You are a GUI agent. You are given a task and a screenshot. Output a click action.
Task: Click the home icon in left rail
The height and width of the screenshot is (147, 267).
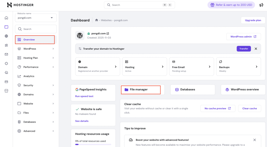click(x=6, y=18)
